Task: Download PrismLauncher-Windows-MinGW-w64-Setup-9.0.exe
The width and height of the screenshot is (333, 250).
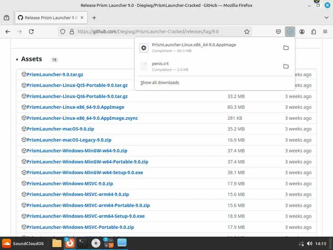Action: (85, 173)
